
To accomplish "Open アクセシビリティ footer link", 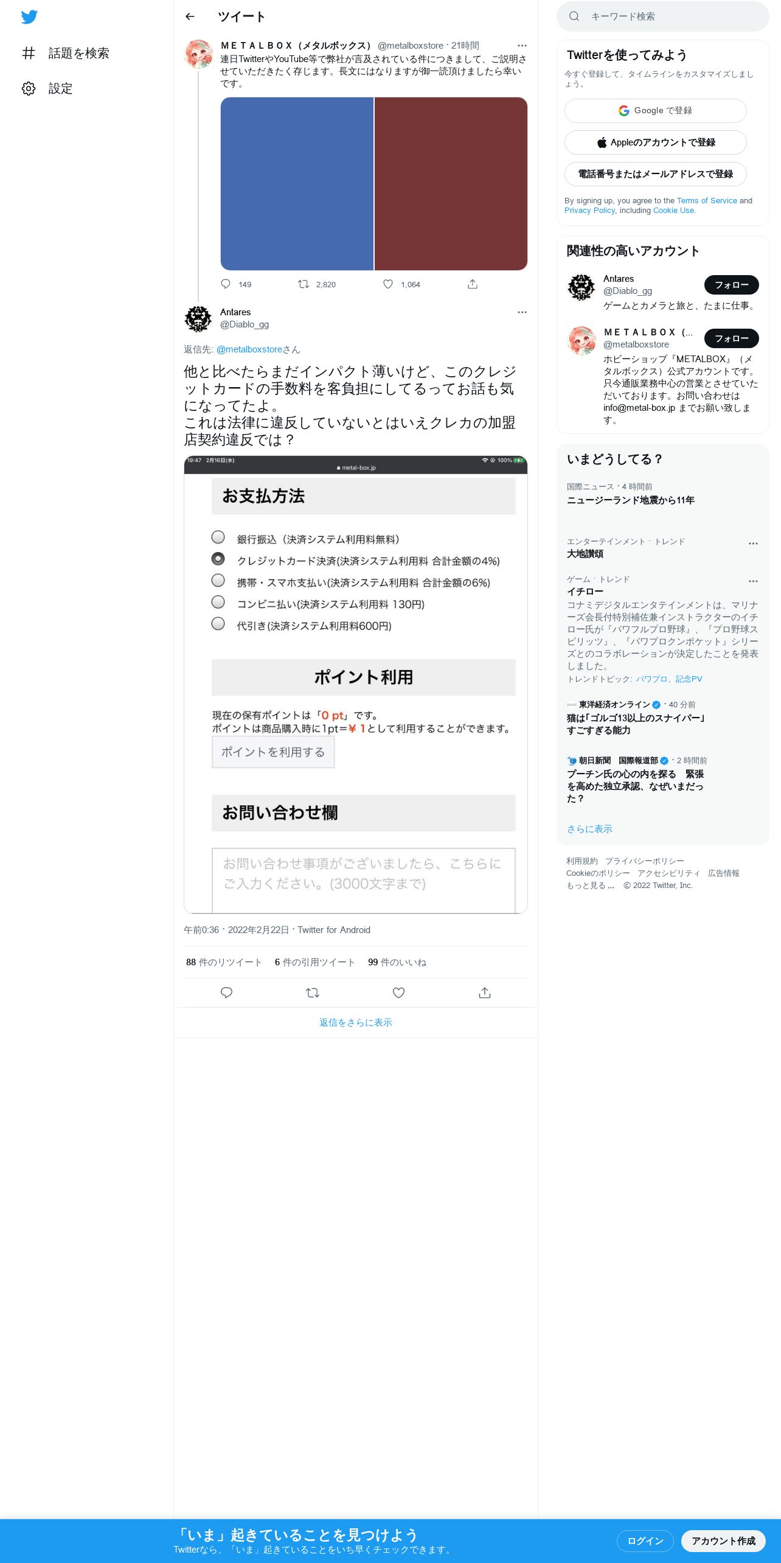I will [668, 873].
